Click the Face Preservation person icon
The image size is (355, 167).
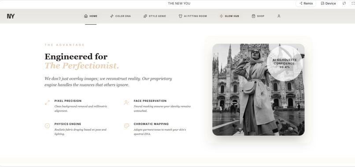click(126, 102)
